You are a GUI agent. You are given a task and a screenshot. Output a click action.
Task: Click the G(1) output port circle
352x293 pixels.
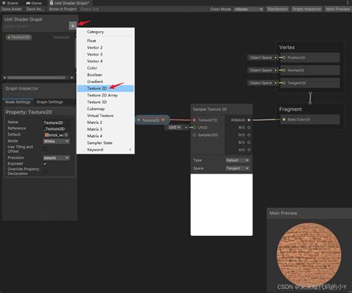pos(249,135)
